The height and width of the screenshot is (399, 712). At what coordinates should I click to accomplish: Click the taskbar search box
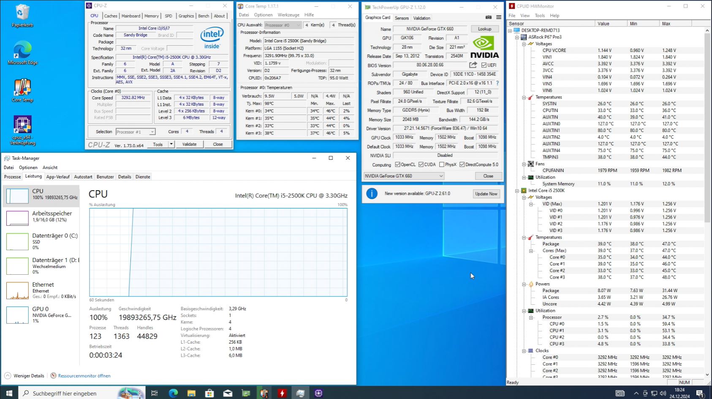82,393
